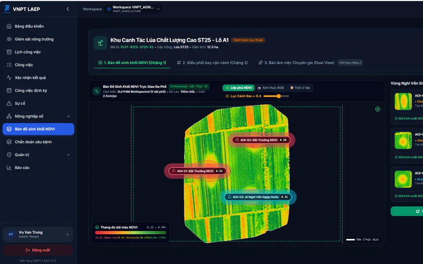Screen dimensions: 423x264
Task: Open the Vu Van Trung user menu arrow
Action: click(67, 234)
